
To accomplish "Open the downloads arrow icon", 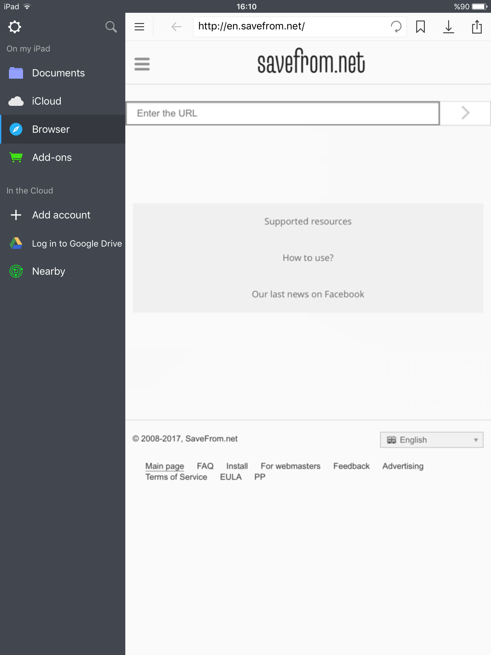I will 448,27.
